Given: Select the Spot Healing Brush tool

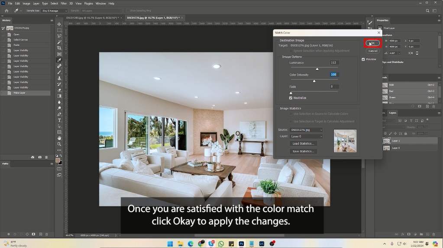Looking at the screenshot, I should pos(59,66).
